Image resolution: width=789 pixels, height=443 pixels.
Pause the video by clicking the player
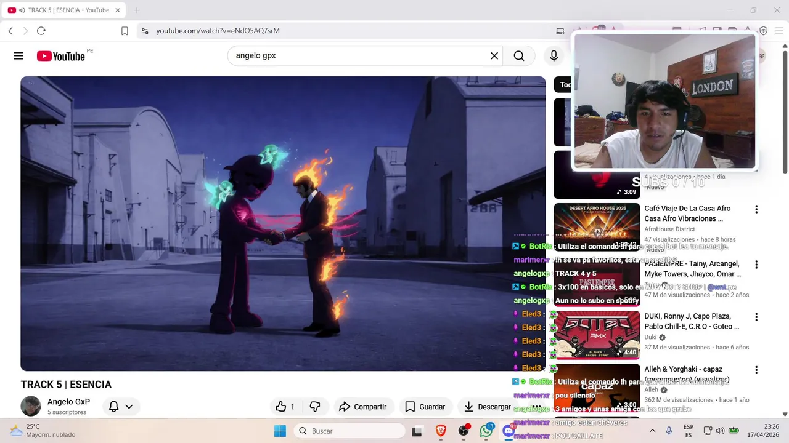283,223
